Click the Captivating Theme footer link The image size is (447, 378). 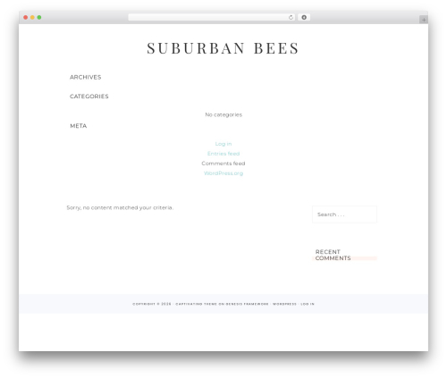[x=197, y=304]
